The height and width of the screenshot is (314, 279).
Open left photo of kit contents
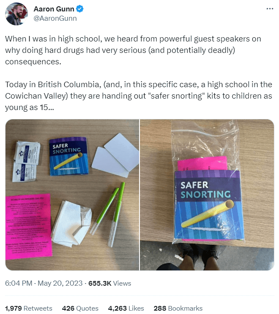click(72, 195)
